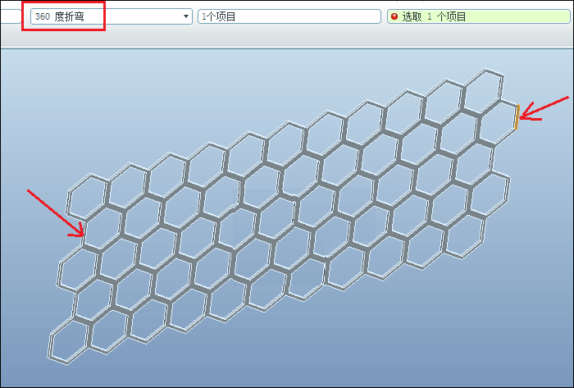574x388 pixels.
Task: Open the 360 度折弯 dropdown arrow
Action: click(186, 16)
